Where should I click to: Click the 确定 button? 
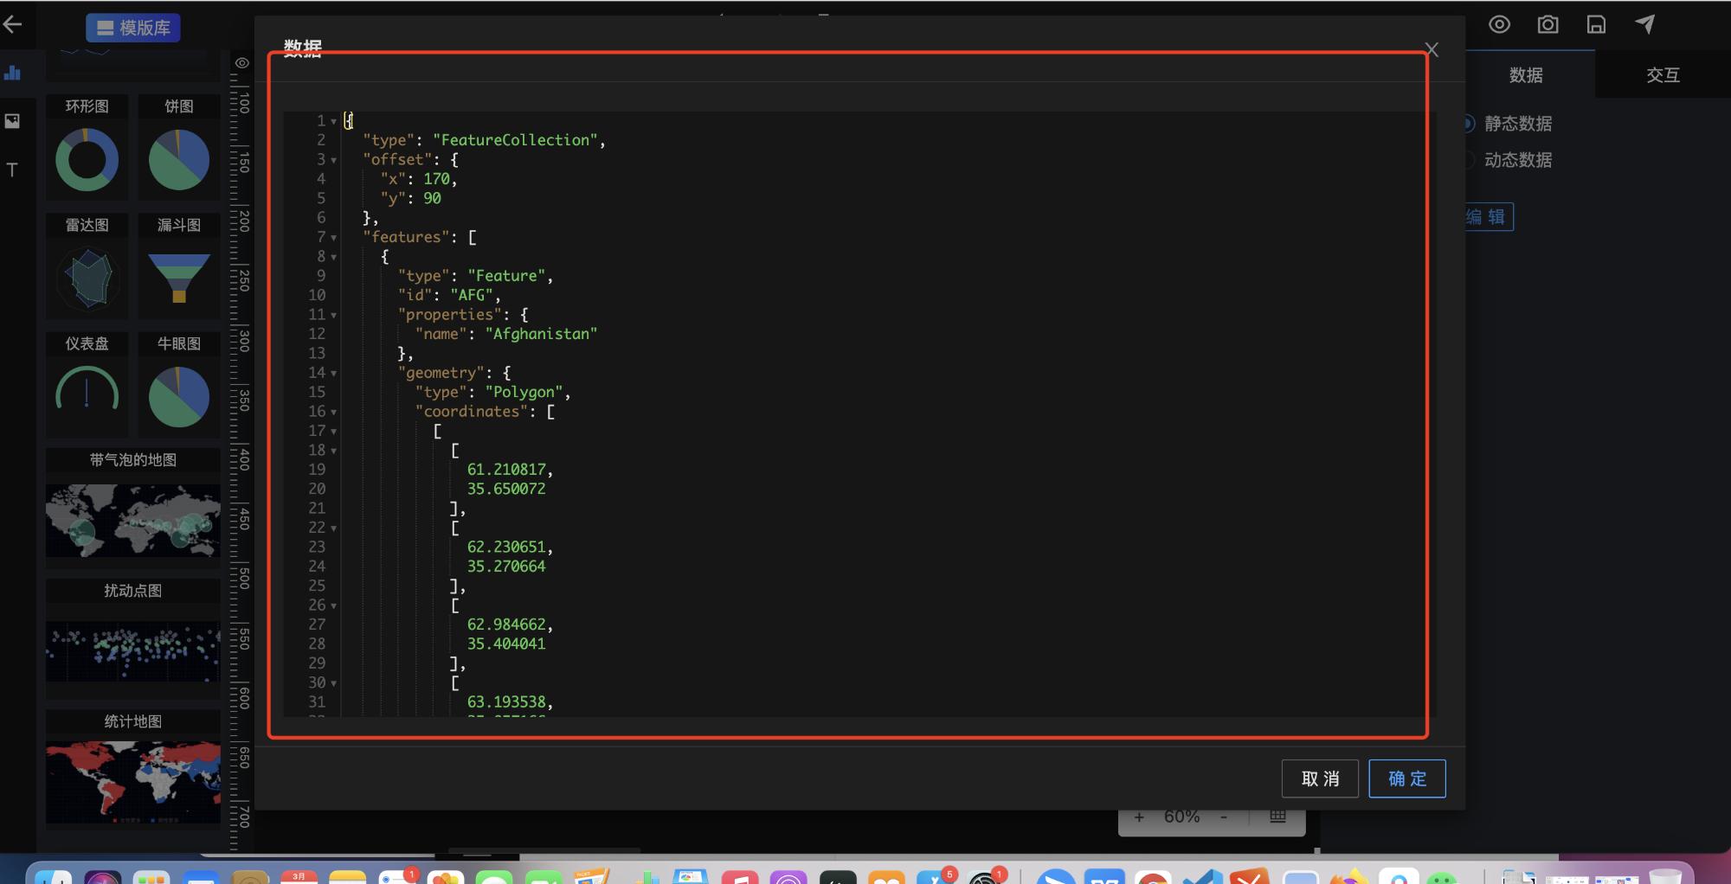pos(1407,778)
